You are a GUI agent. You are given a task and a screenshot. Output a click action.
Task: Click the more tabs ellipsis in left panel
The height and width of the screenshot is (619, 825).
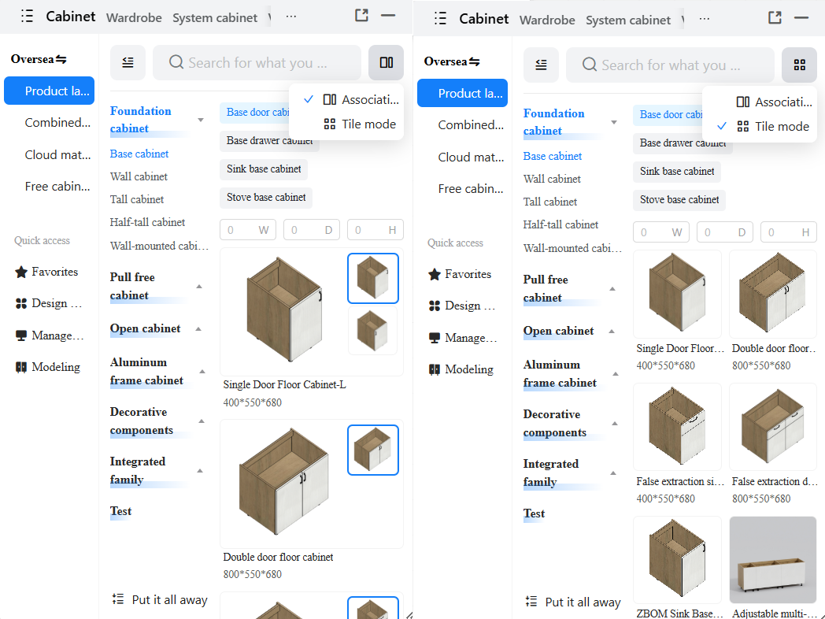point(291,17)
